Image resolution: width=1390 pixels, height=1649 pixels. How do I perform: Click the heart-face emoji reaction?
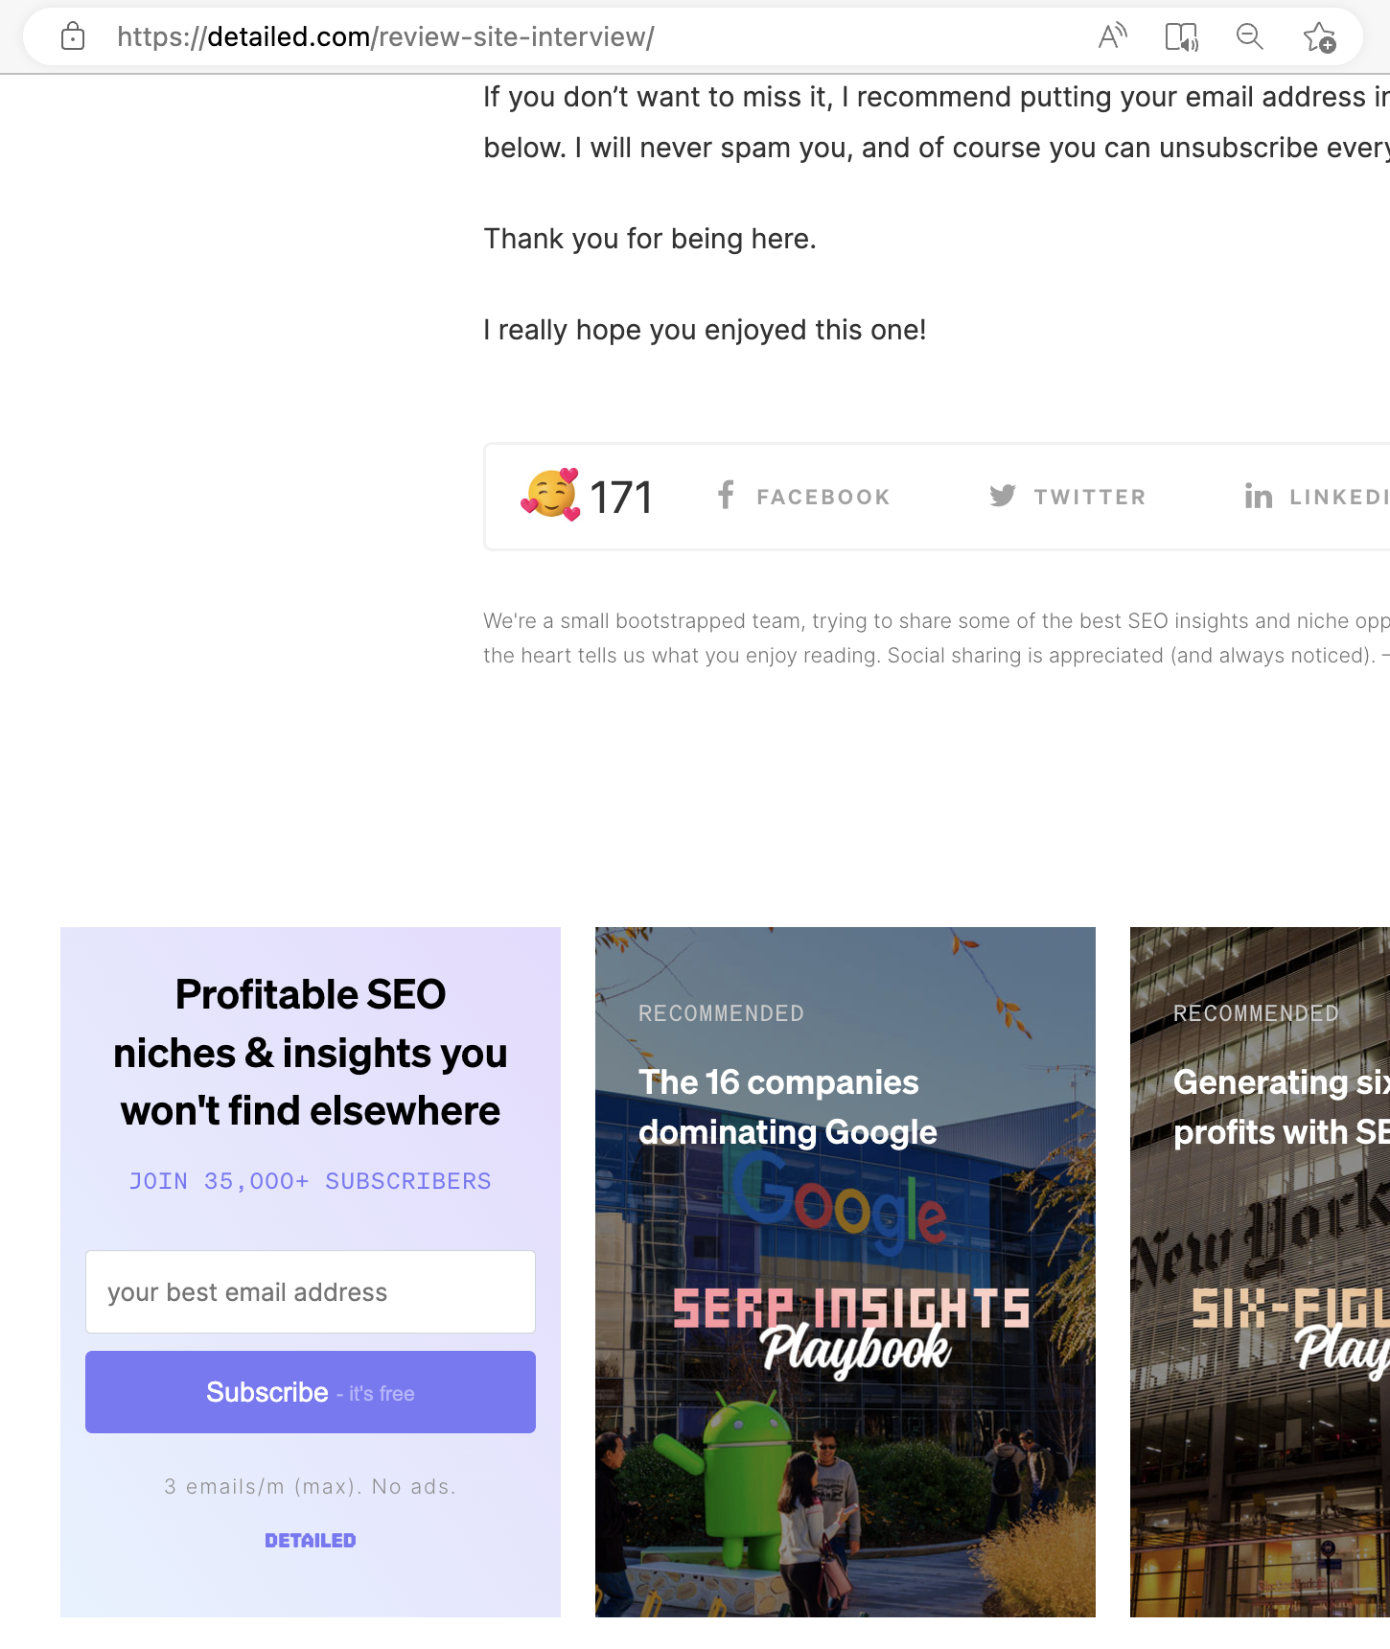(x=550, y=496)
